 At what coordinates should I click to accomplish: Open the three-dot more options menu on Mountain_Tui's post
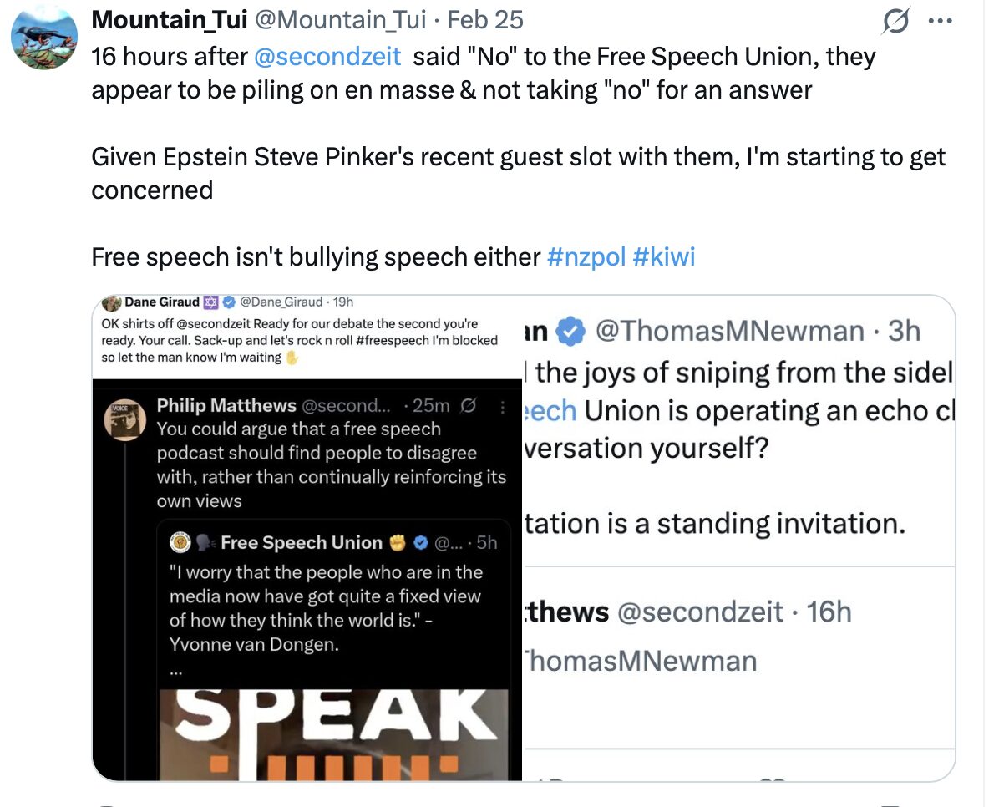click(x=941, y=20)
